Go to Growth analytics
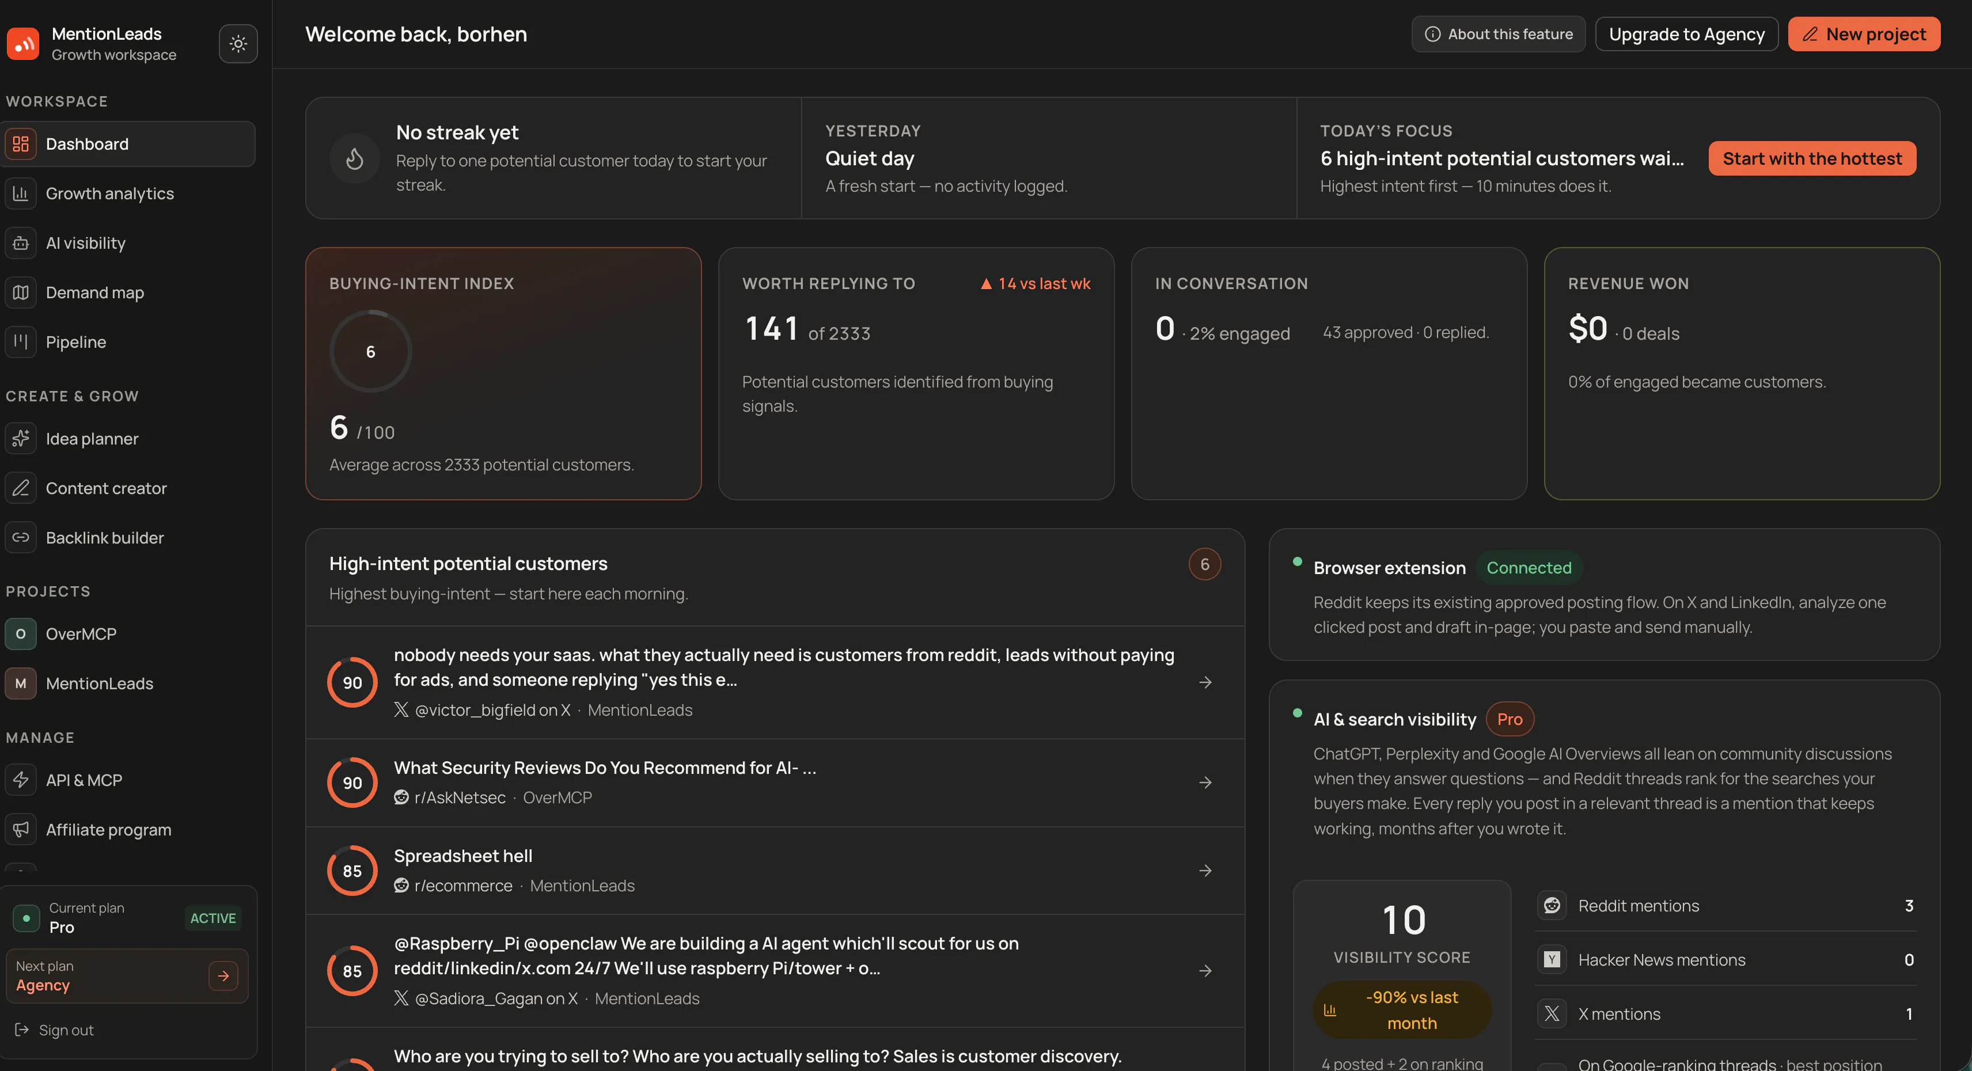This screenshot has height=1071, width=1972. 128,193
